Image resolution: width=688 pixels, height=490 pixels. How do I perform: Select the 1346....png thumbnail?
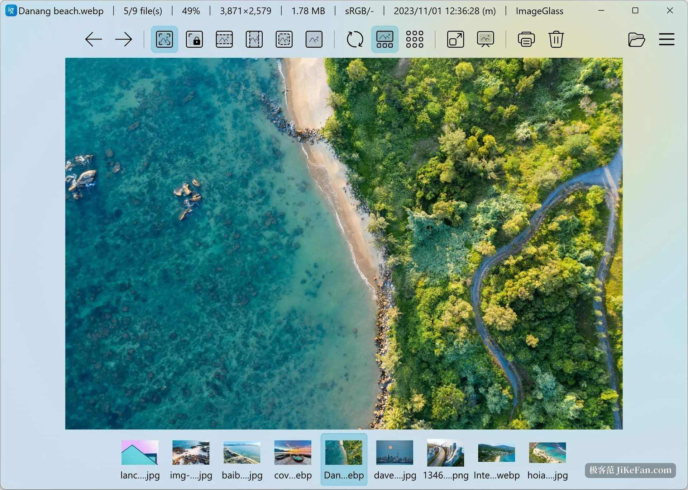(x=445, y=460)
